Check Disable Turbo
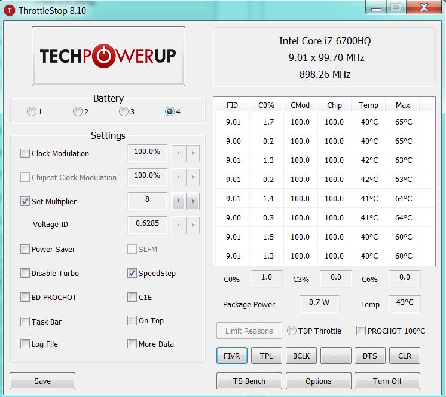Viewport: 446px width, 397px height. pos(25,273)
